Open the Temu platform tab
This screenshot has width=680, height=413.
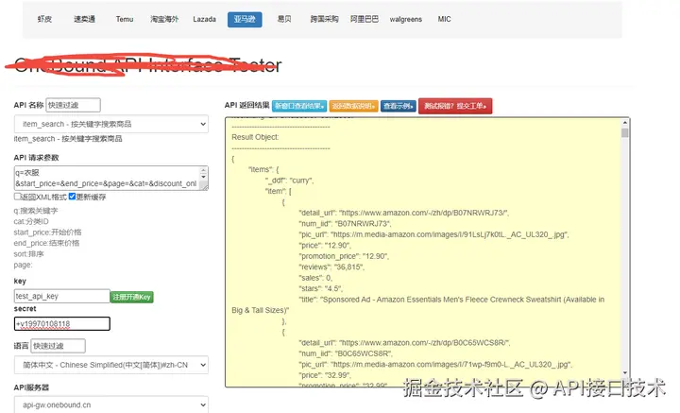pyautogui.click(x=125, y=19)
